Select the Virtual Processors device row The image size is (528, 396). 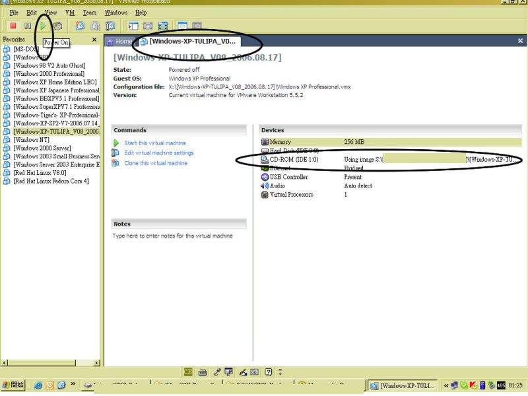[x=391, y=194]
